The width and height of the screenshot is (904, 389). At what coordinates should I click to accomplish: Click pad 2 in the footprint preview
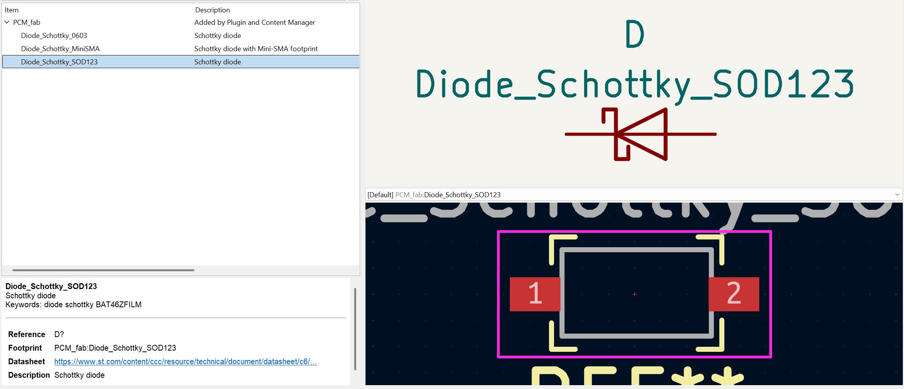click(733, 294)
